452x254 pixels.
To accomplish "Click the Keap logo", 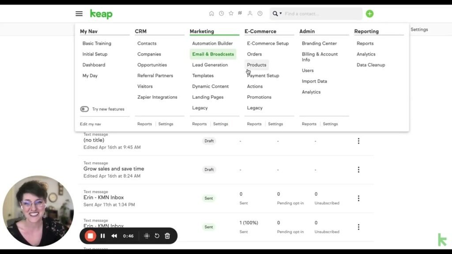I will (x=101, y=14).
